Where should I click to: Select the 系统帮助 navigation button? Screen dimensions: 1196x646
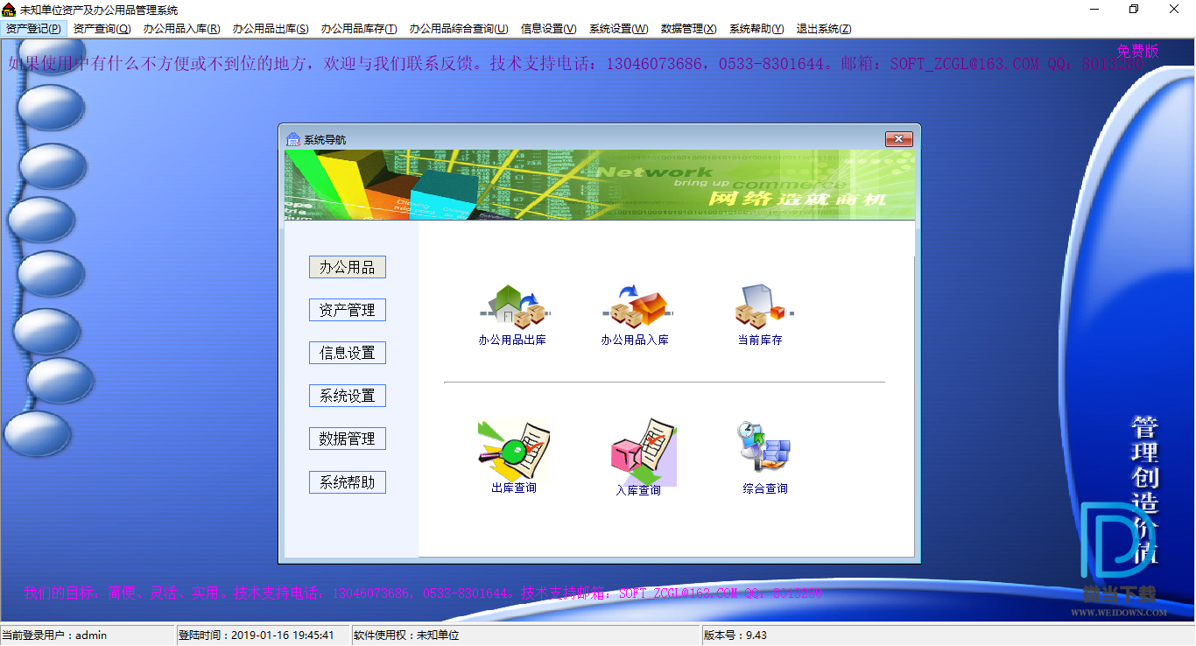coord(348,482)
